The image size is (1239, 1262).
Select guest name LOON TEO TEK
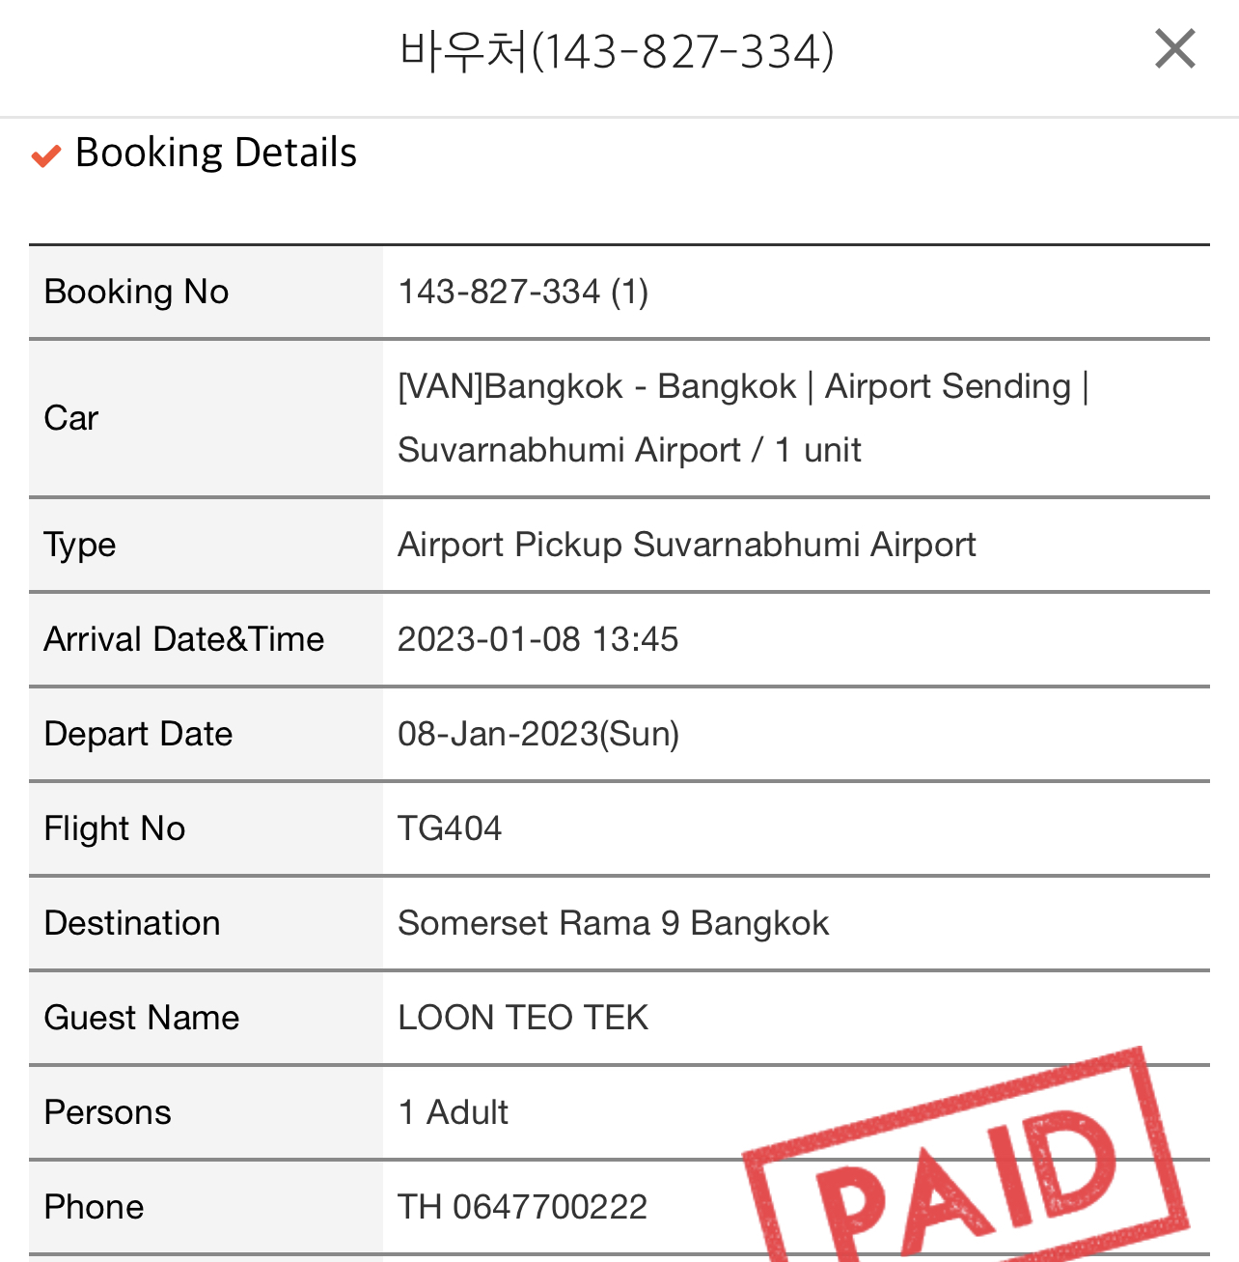(523, 1018)
